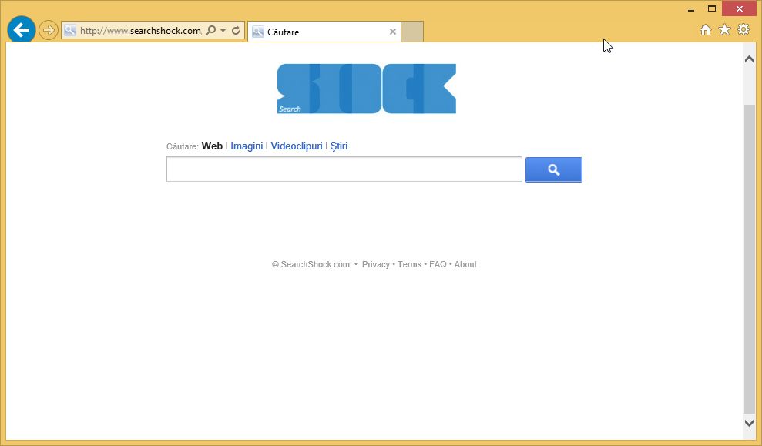Screen dimensions: 762x446
Task: Switch search to Știri
Action: (x=339, y=146)
